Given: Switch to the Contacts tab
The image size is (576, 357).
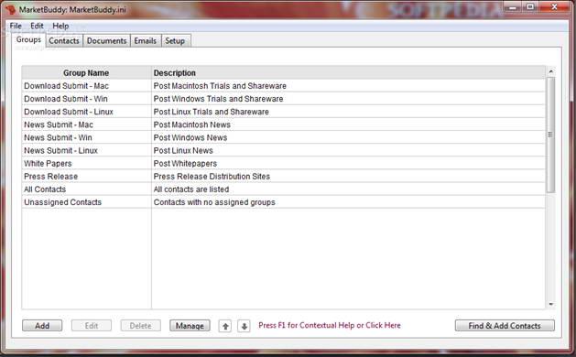Looking at the screenshot, I should click(x=64, y=41).
